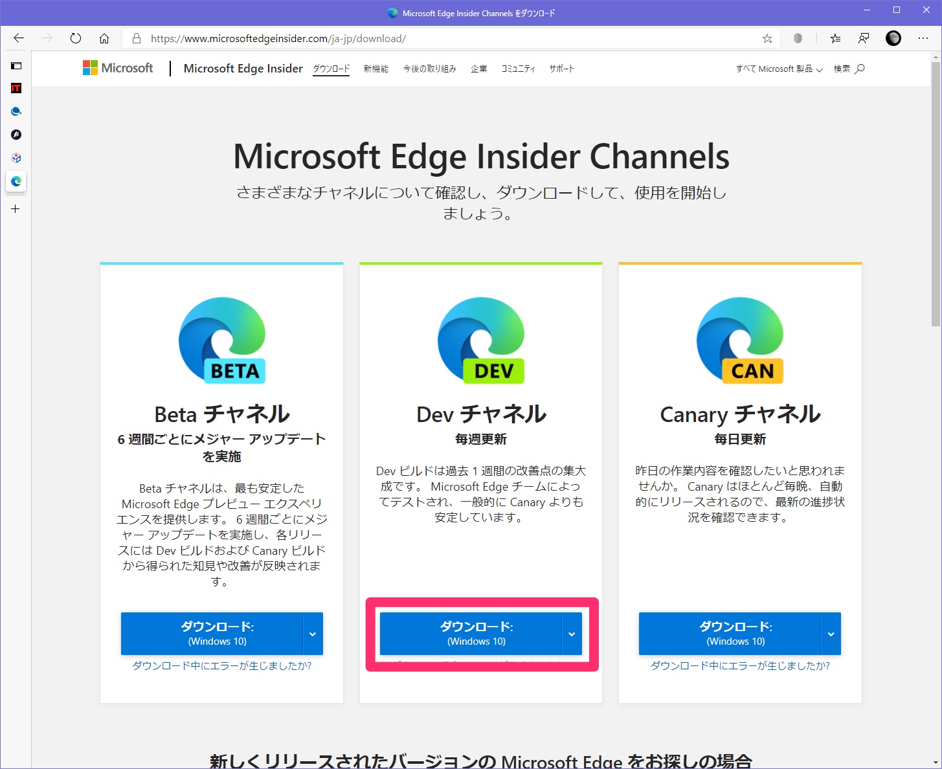The width and height of the screenshot is (942, 769).
Task: Open the browser home page
Action: pyautogui.click(x=104, y=38)
